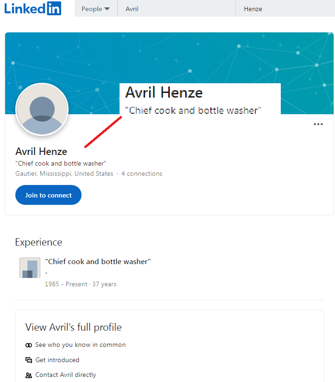This screenshot has width=335, height=382.
Task: Click Avril Henze's profile avatar
Action: coord(42,109)
